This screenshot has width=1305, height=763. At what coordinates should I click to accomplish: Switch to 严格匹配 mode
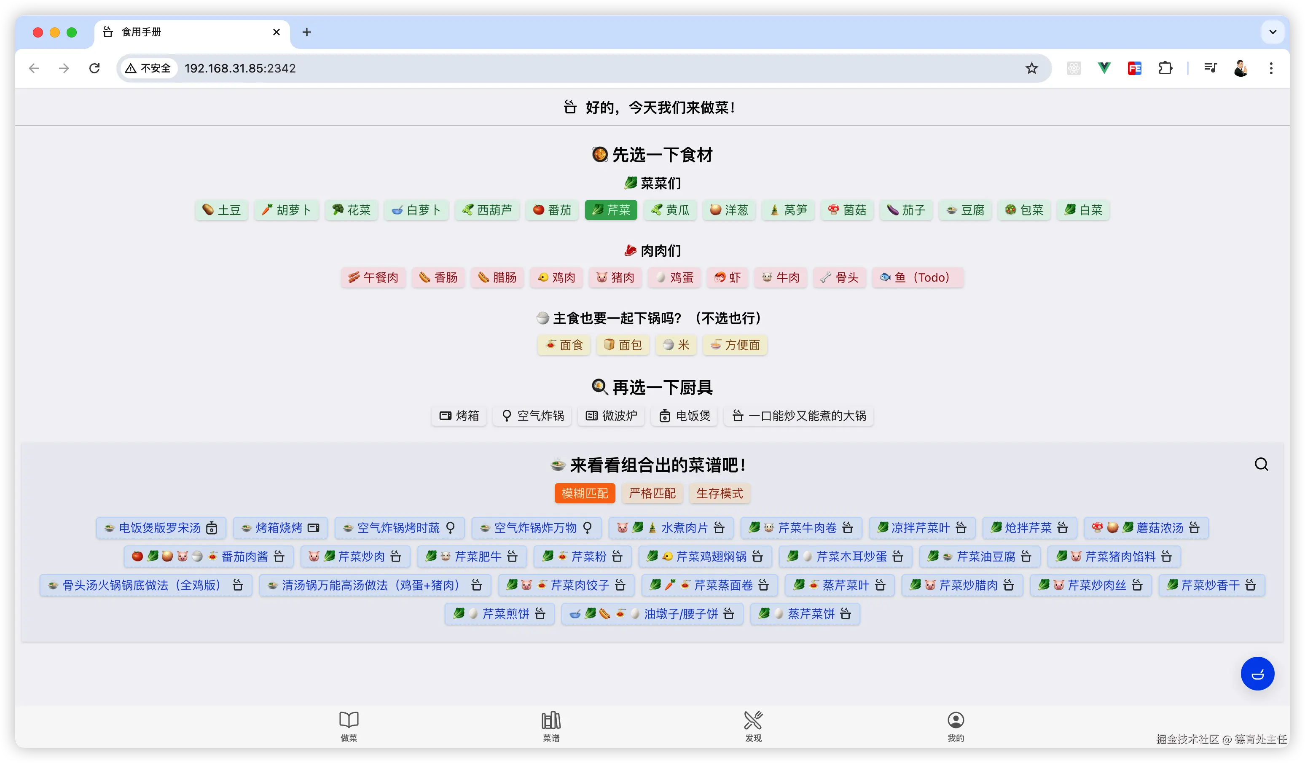coord(652,493)
